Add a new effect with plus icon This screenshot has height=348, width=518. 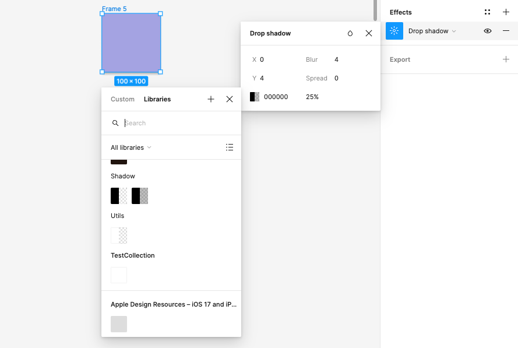(506, 12)
